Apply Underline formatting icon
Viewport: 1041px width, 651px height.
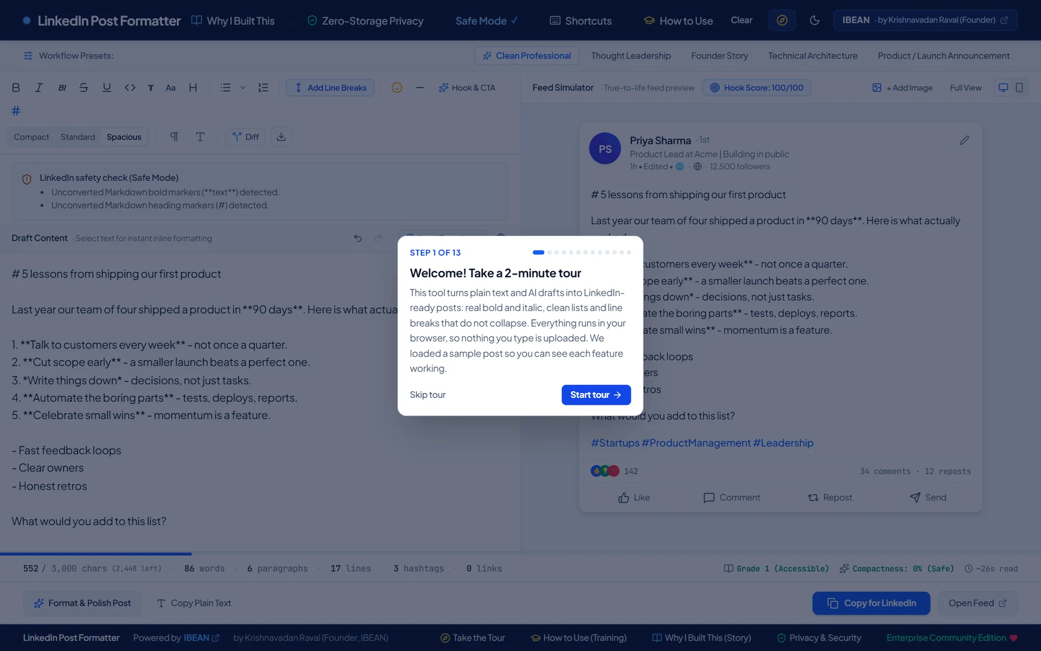point(106,88)
